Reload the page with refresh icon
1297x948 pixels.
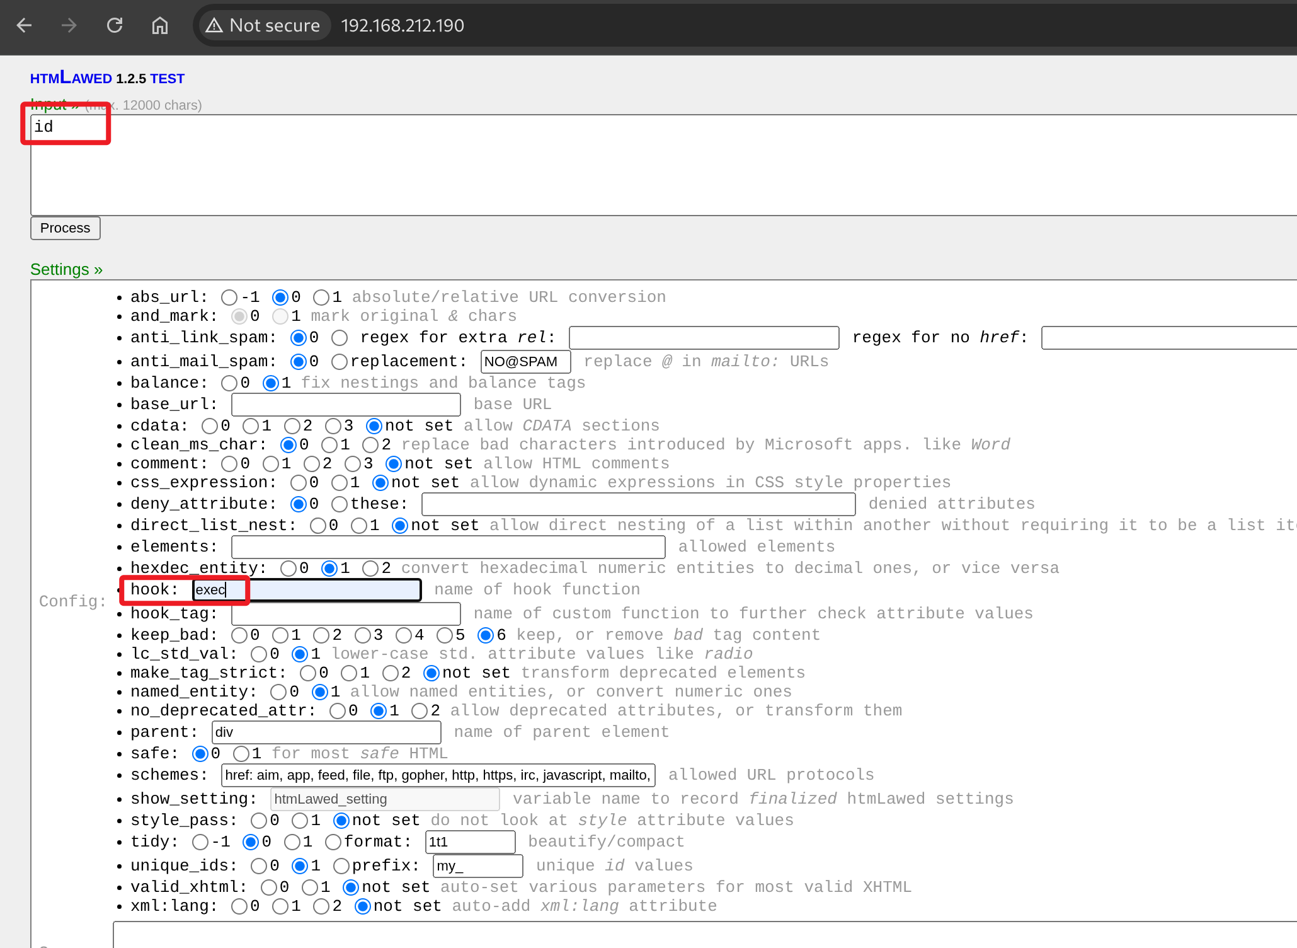click(115, 25)
